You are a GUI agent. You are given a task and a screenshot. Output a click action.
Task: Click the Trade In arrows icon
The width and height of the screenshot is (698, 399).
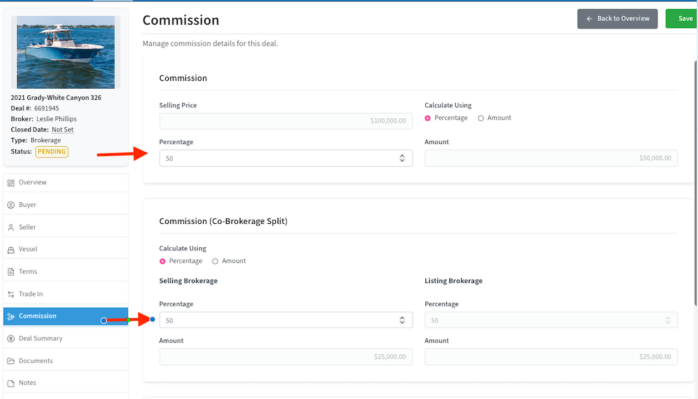11,294
